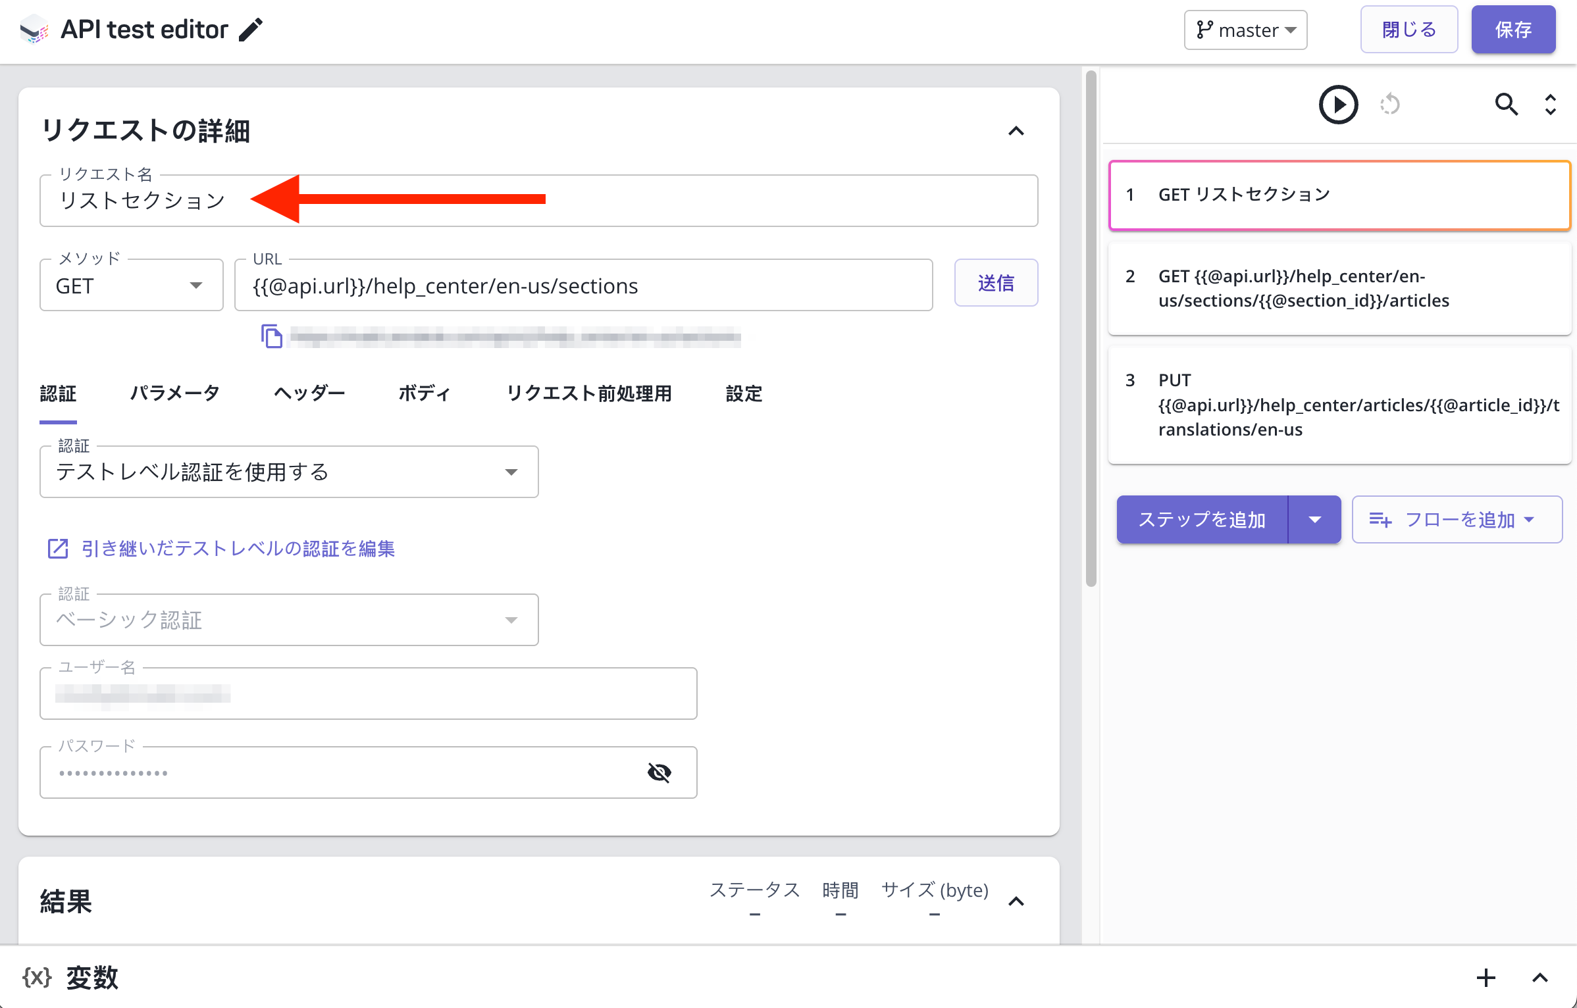Open the master branch dropdown
Screen dimensions: 1577x1008
(x=1245, y=30)
